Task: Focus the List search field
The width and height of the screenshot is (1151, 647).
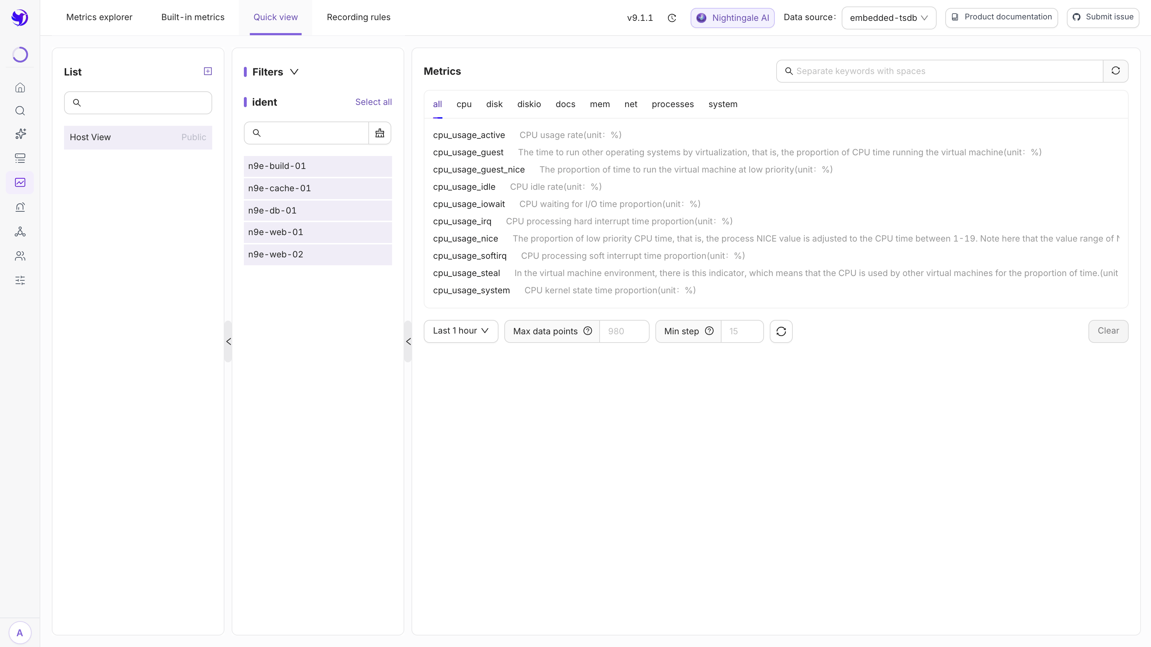Action: (138, 103)
